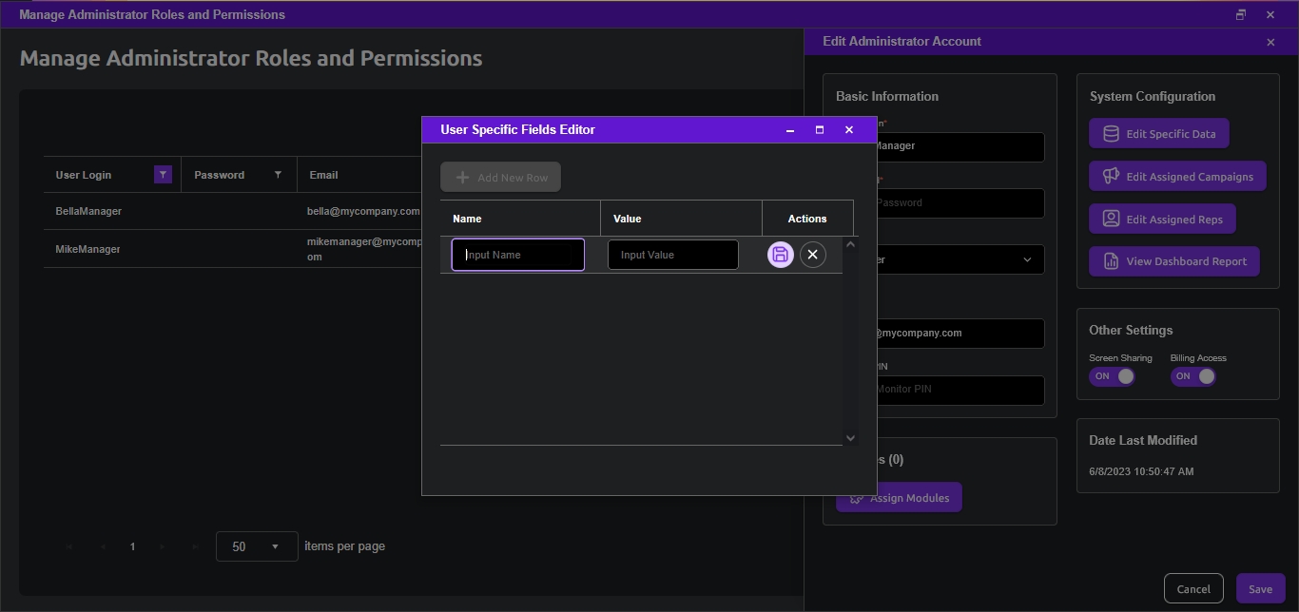Go to the last page in pager
This screenshot has height=612, width=1299.
[x=195, y=546]
